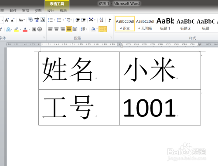Screen dimensions: 218x166
Task: Expand the Text Effects dropdown arrow
Action: point(12,29)
